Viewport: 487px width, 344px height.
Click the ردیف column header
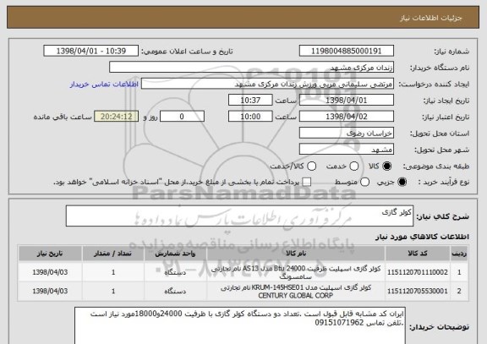tap(459, 254)
